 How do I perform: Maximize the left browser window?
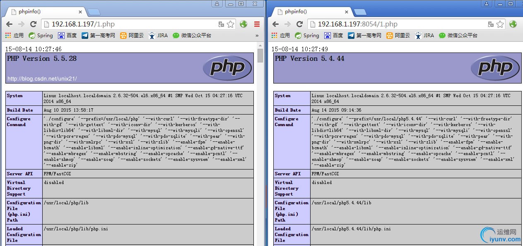point(241,3)
